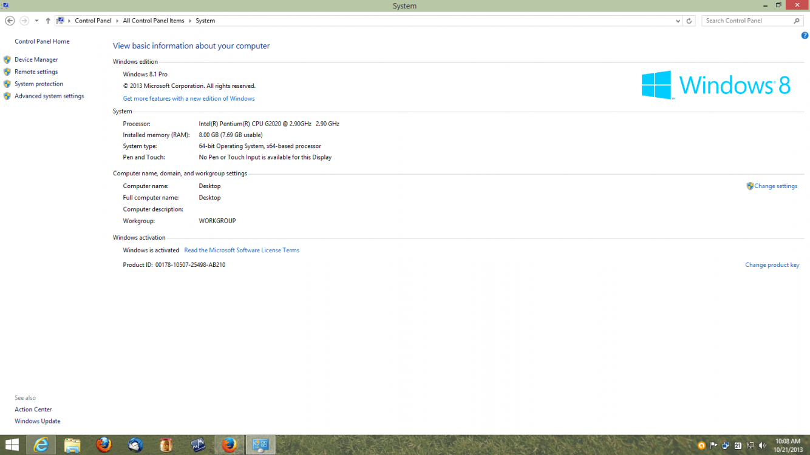Click the Windows 8.1 Pro edition text
810x455 pixels.
[x=145, y=74]
